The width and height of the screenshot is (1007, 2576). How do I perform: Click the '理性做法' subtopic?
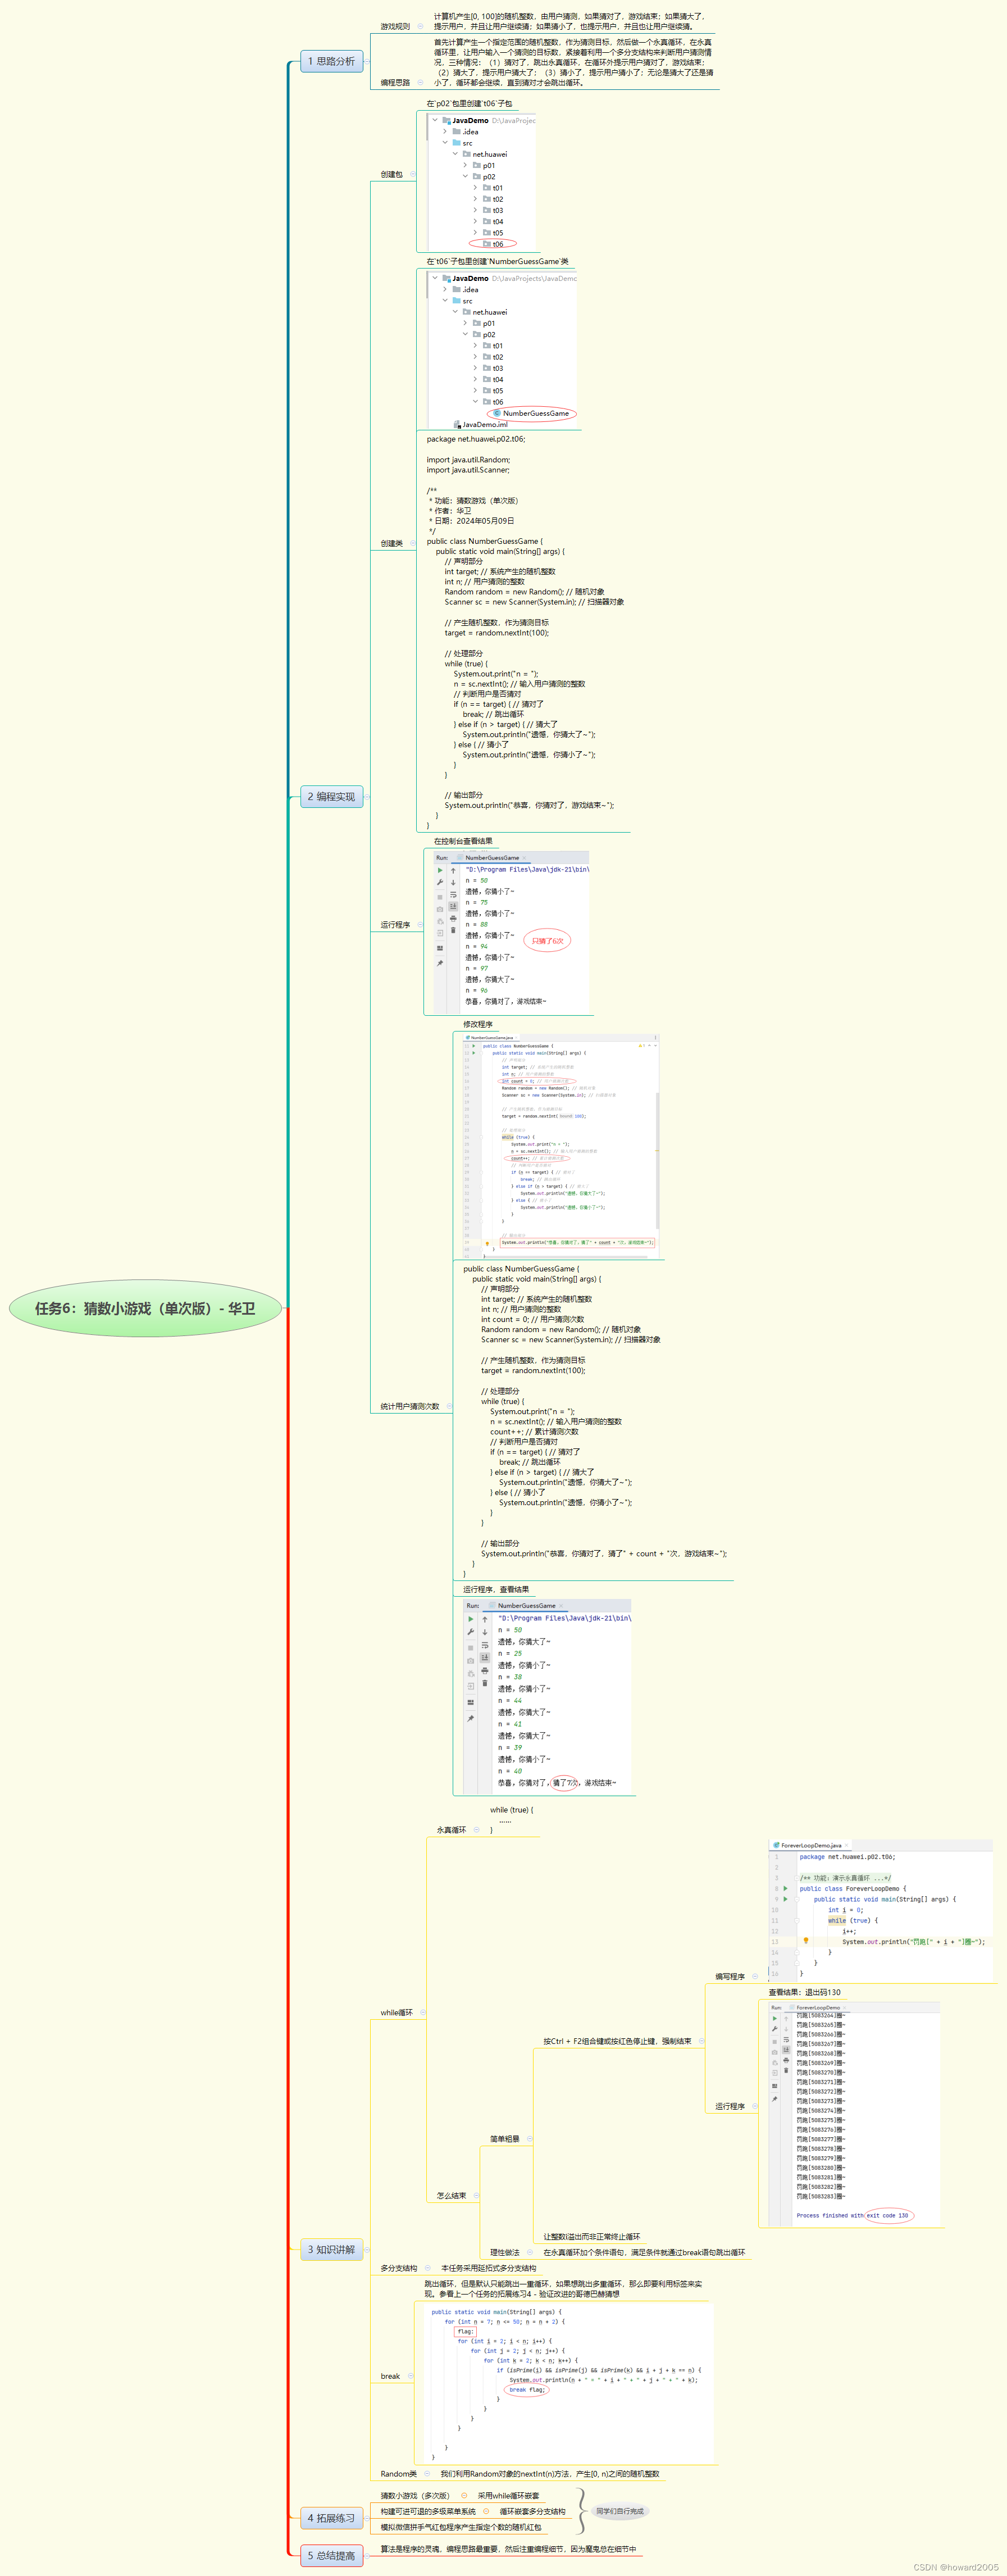(x=505, y=2252)
